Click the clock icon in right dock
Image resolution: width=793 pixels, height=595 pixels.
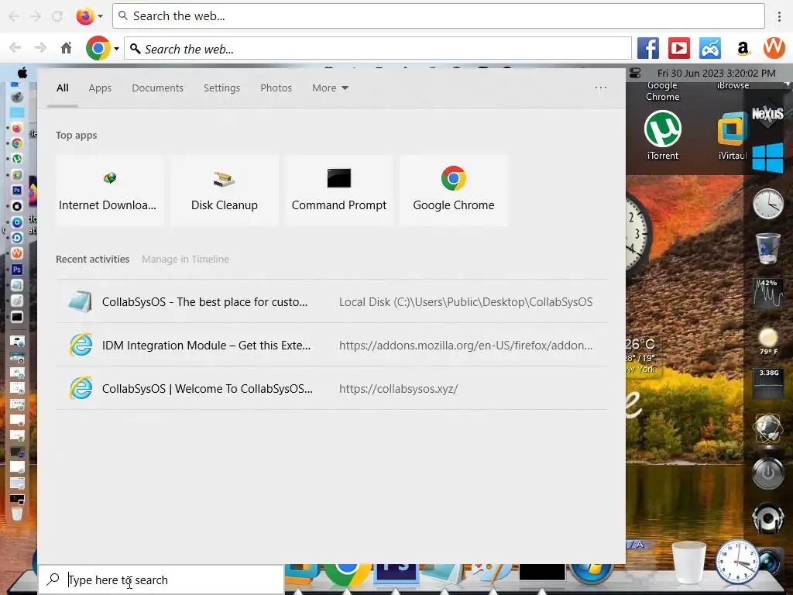(767, 204)
